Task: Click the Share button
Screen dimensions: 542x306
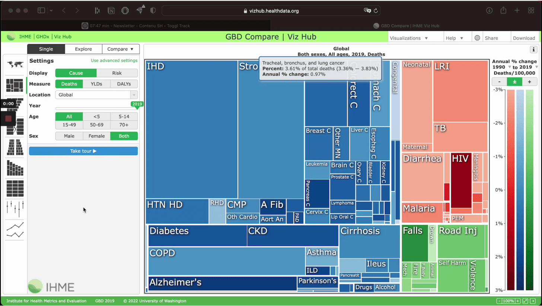Action: 491,38
